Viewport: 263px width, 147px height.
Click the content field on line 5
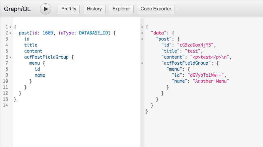(33, 51)
